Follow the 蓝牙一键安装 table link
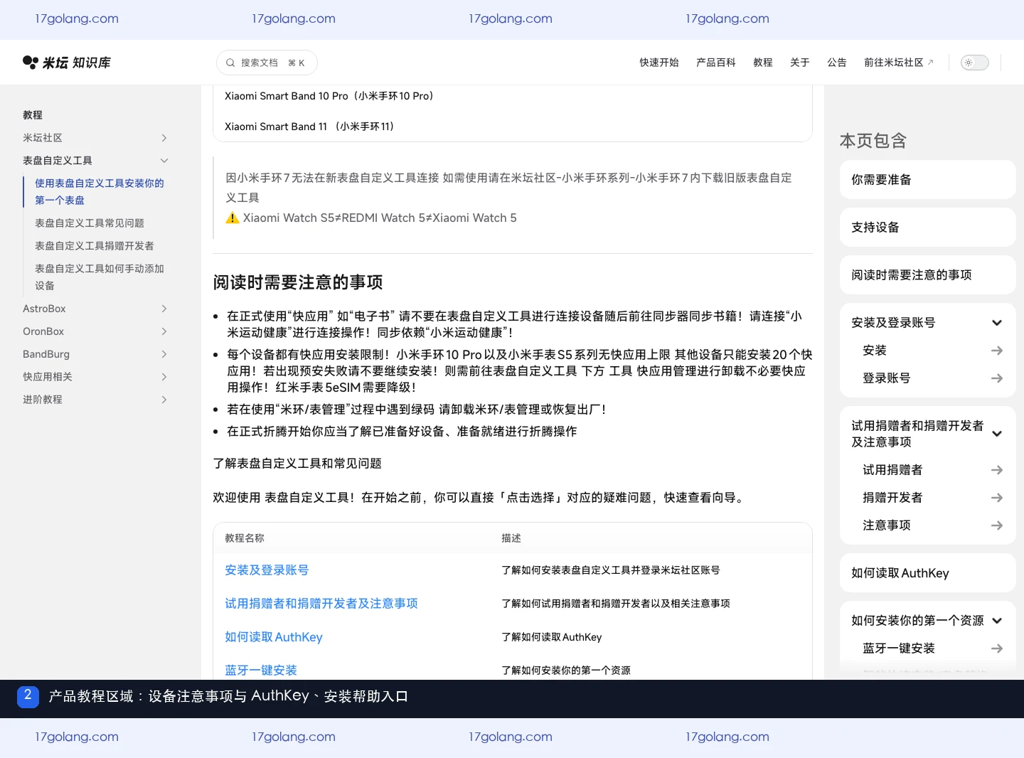Screen dimensions: 1024x758 [x=261, y=671]
